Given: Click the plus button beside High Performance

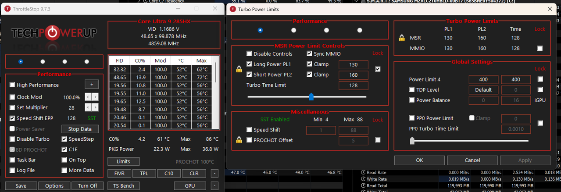Looking at the screenshot, I should [x=91, y=85].
